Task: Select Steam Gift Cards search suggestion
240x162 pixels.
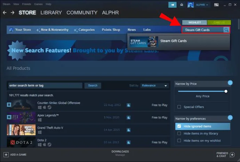Action: (173, 41)
